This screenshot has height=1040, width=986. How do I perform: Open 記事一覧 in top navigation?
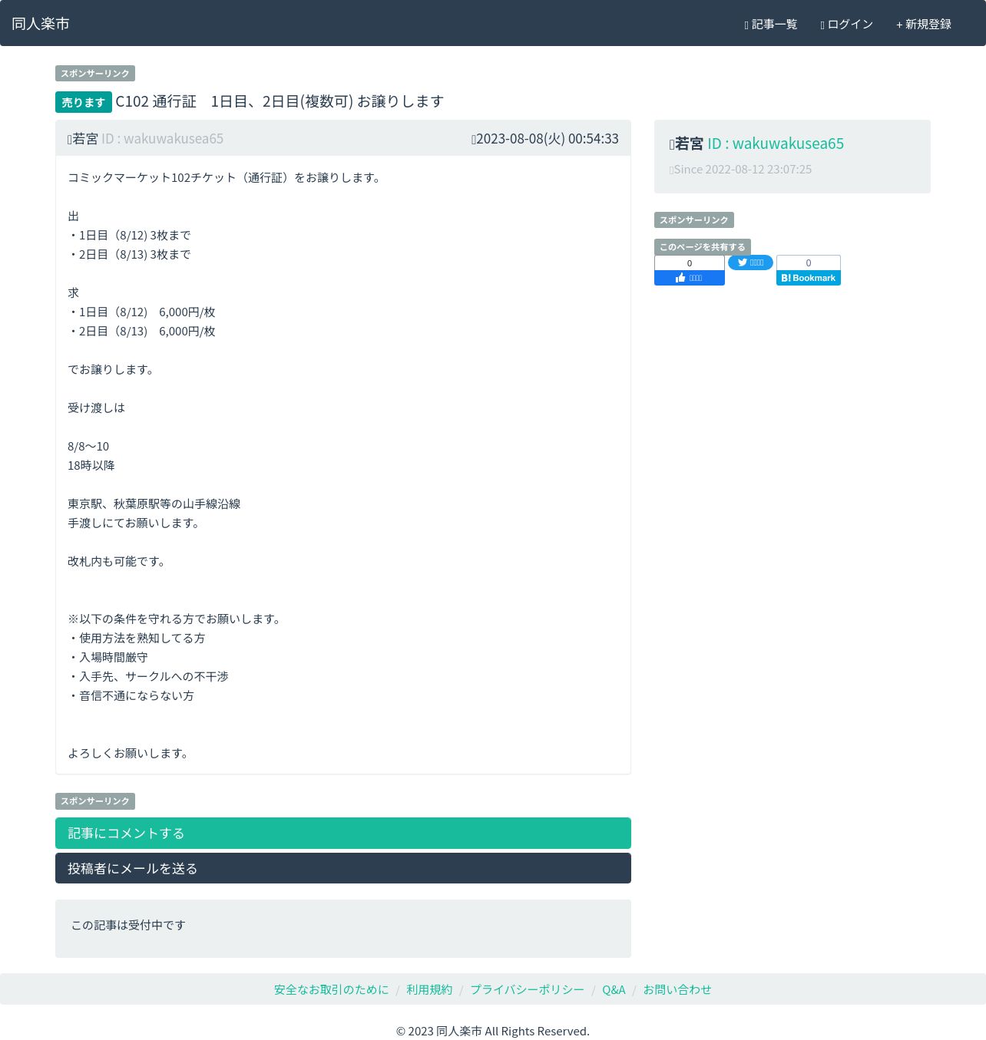pyautogui.click(x=771, y=25)
